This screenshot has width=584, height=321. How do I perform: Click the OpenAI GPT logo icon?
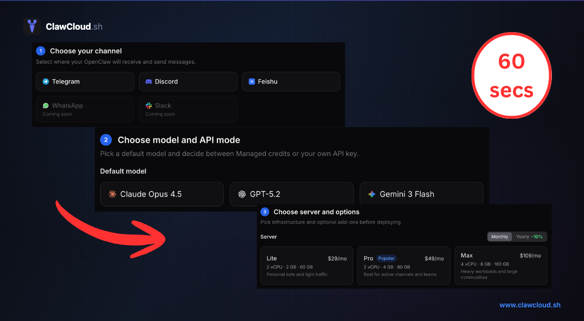(242, 194)
